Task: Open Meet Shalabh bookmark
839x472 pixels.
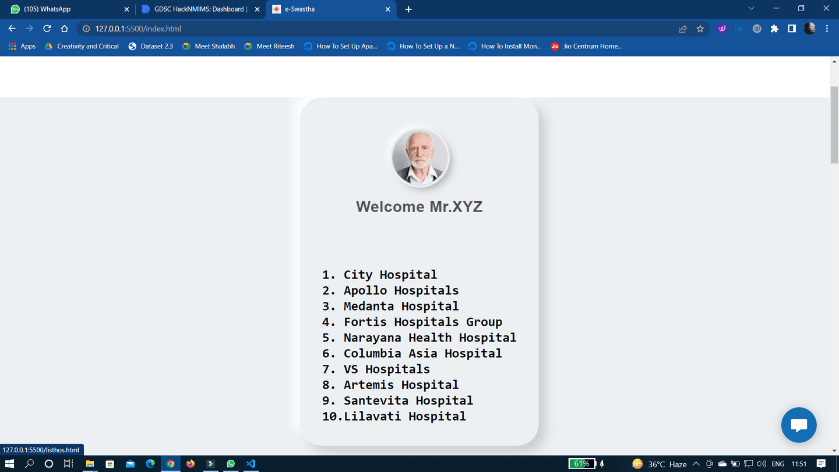Action: 209,46
